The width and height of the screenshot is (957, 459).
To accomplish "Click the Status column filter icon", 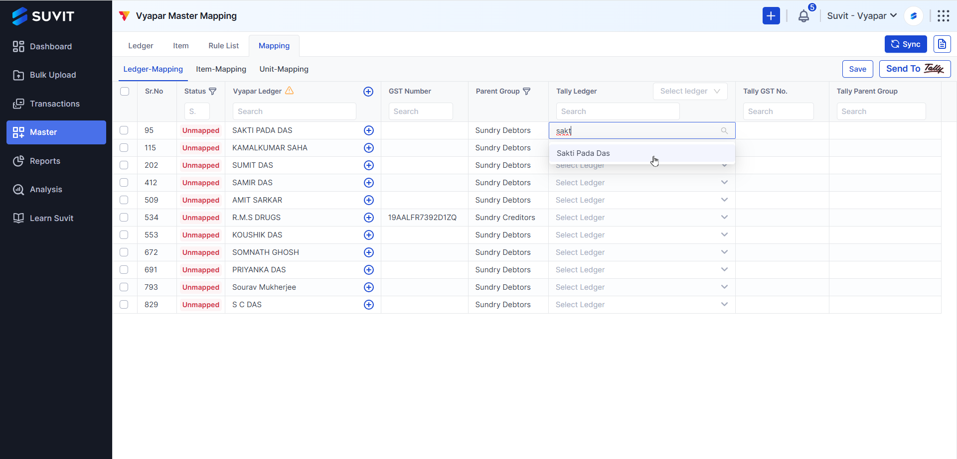I will (213, 91).
